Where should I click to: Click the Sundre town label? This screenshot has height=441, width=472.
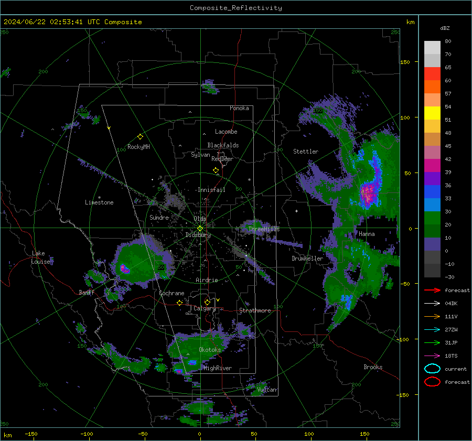[x=159, y=217]
